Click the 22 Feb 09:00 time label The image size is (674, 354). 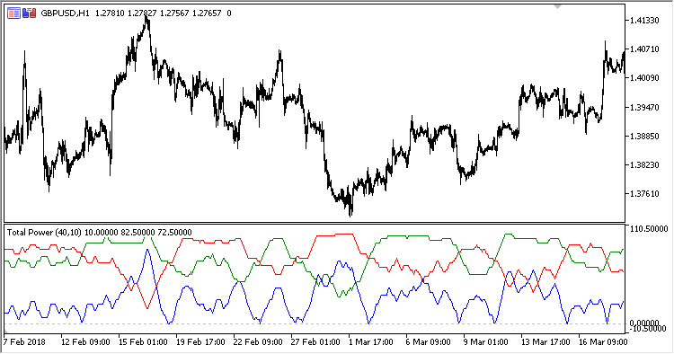pyautogui.click(x=258, y=342)
